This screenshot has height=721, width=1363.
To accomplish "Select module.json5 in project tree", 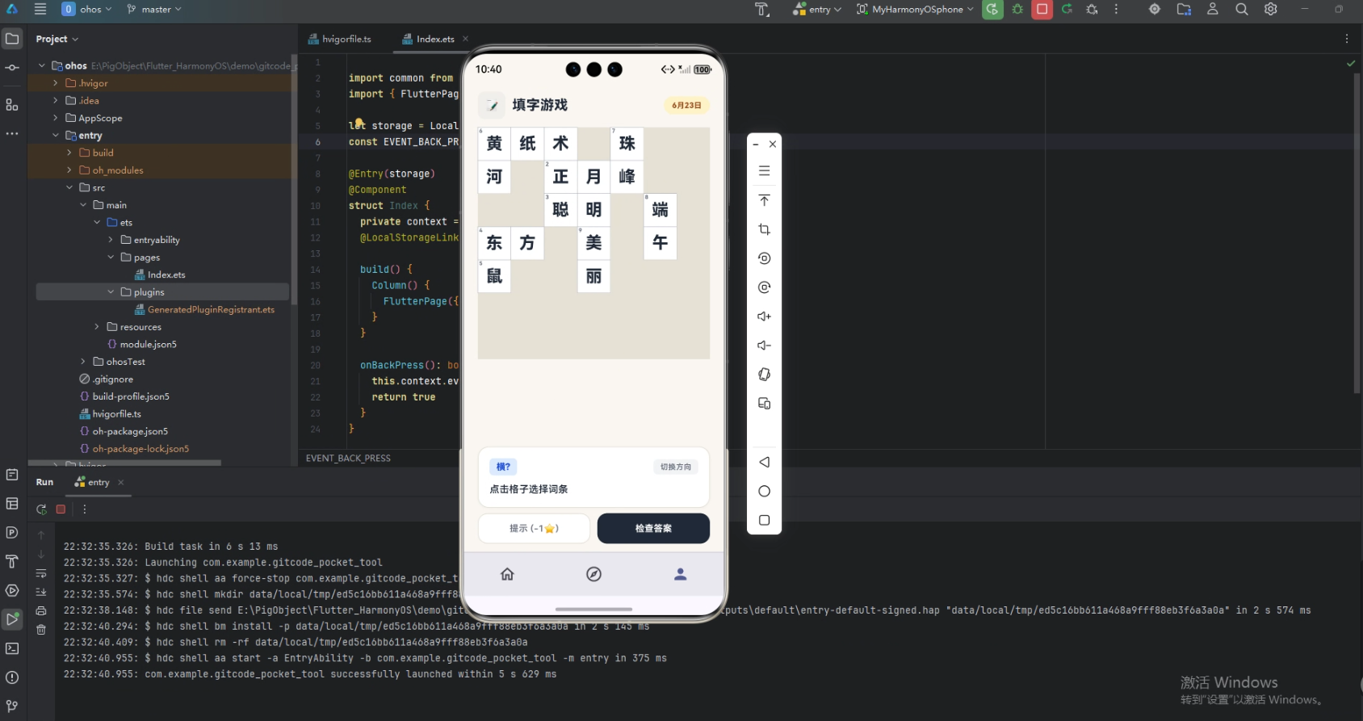I will 141,344.
